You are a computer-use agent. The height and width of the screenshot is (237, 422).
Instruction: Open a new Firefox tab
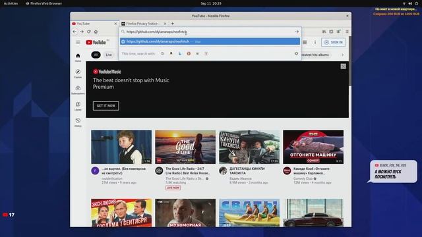[173, 24]
